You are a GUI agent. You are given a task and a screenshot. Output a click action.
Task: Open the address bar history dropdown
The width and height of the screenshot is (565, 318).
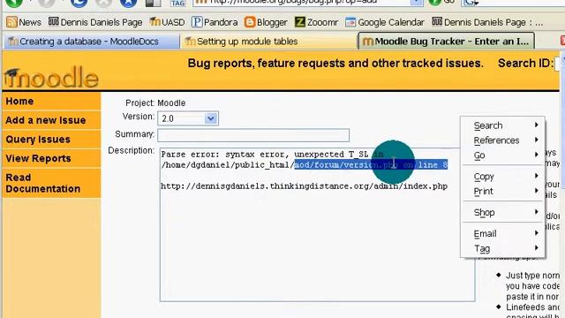[x=417, y=2]
